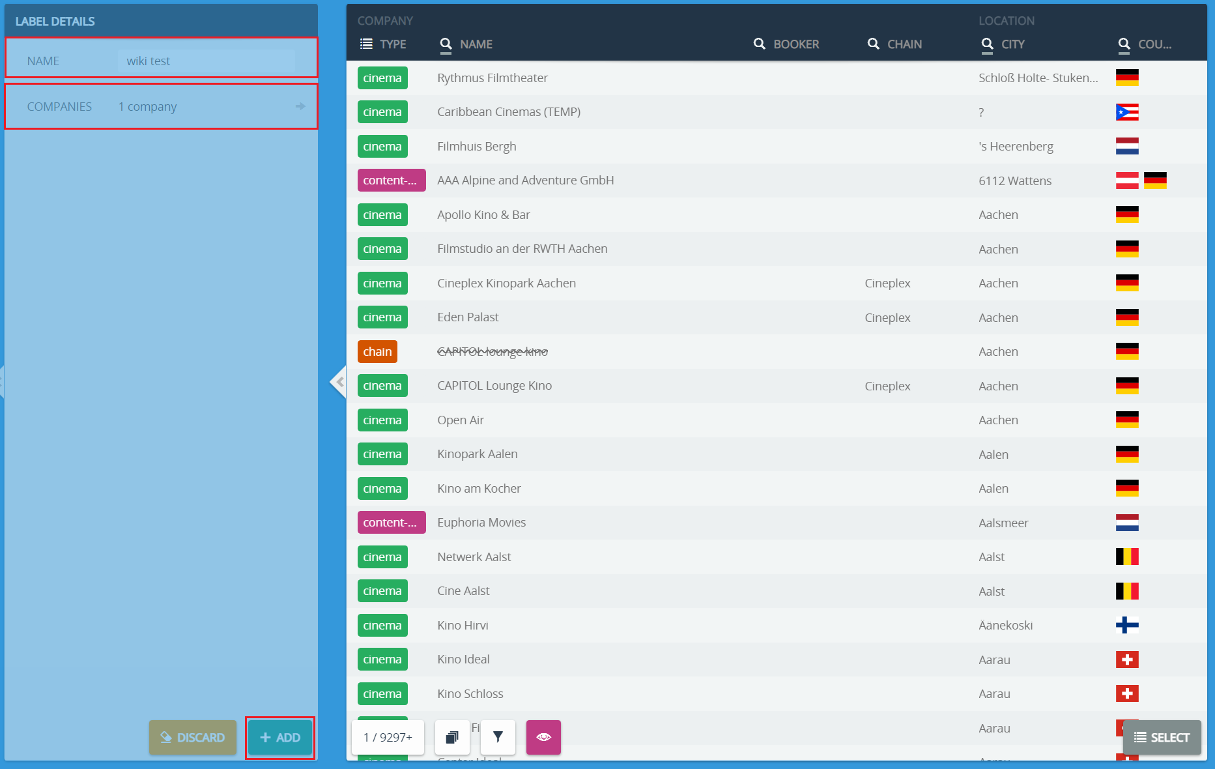This screenshot has height=769, width=1215.
Task: Click the 1 / 9297+ record counter
Action: 388,737
